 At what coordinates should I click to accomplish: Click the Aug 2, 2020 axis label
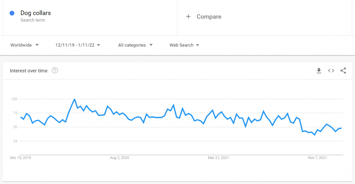[x=120, y=158]
